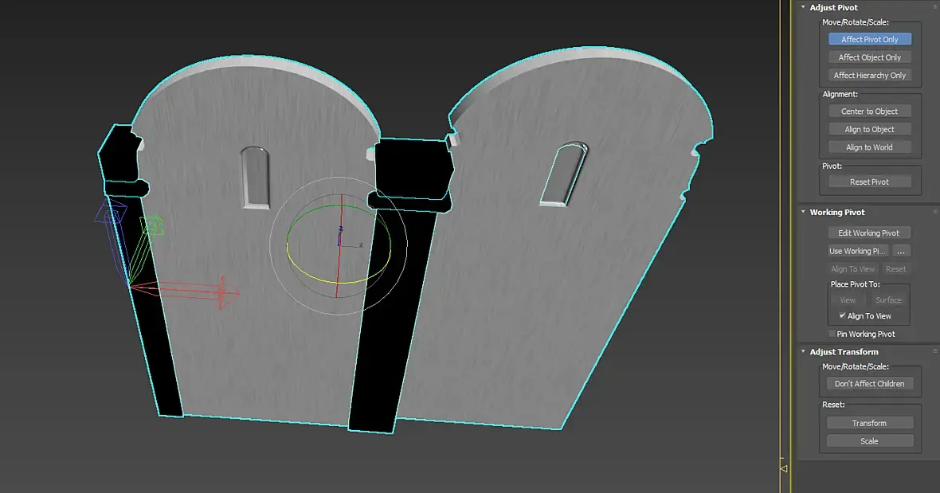Toggle Affect Pivot Only button
Image resolution: width=940 pixels, height=493 pixels.
869,40
